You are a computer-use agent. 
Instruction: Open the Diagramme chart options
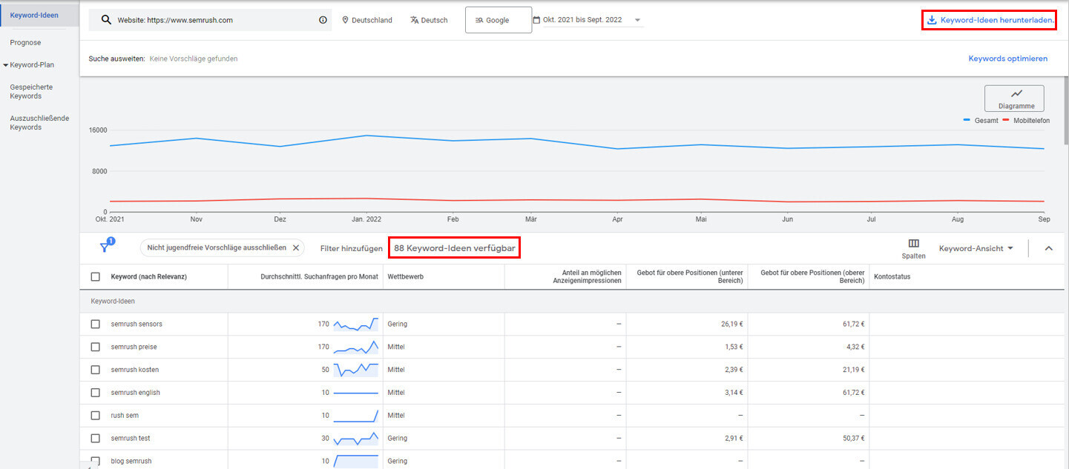[1014, 97]
